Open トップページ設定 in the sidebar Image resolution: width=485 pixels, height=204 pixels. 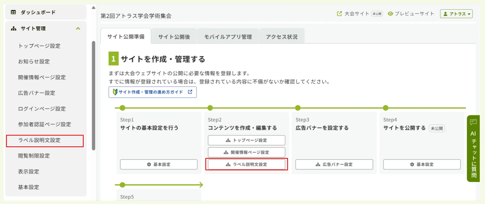pos(39,46)
